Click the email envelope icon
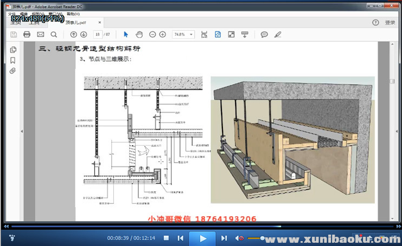Screen dimensions: 402x246 coord(40,34)
